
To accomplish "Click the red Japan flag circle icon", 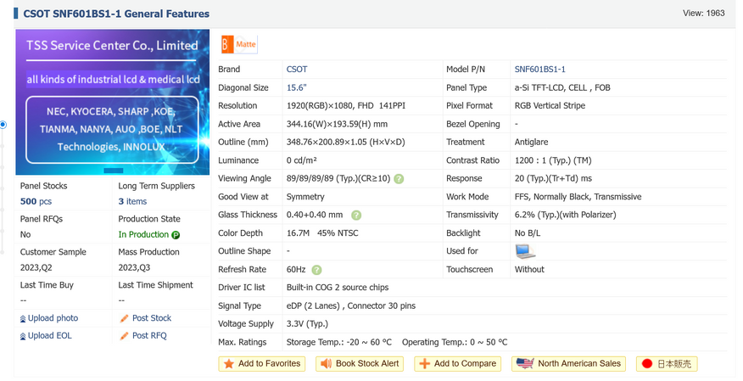I will pos(647,364).
